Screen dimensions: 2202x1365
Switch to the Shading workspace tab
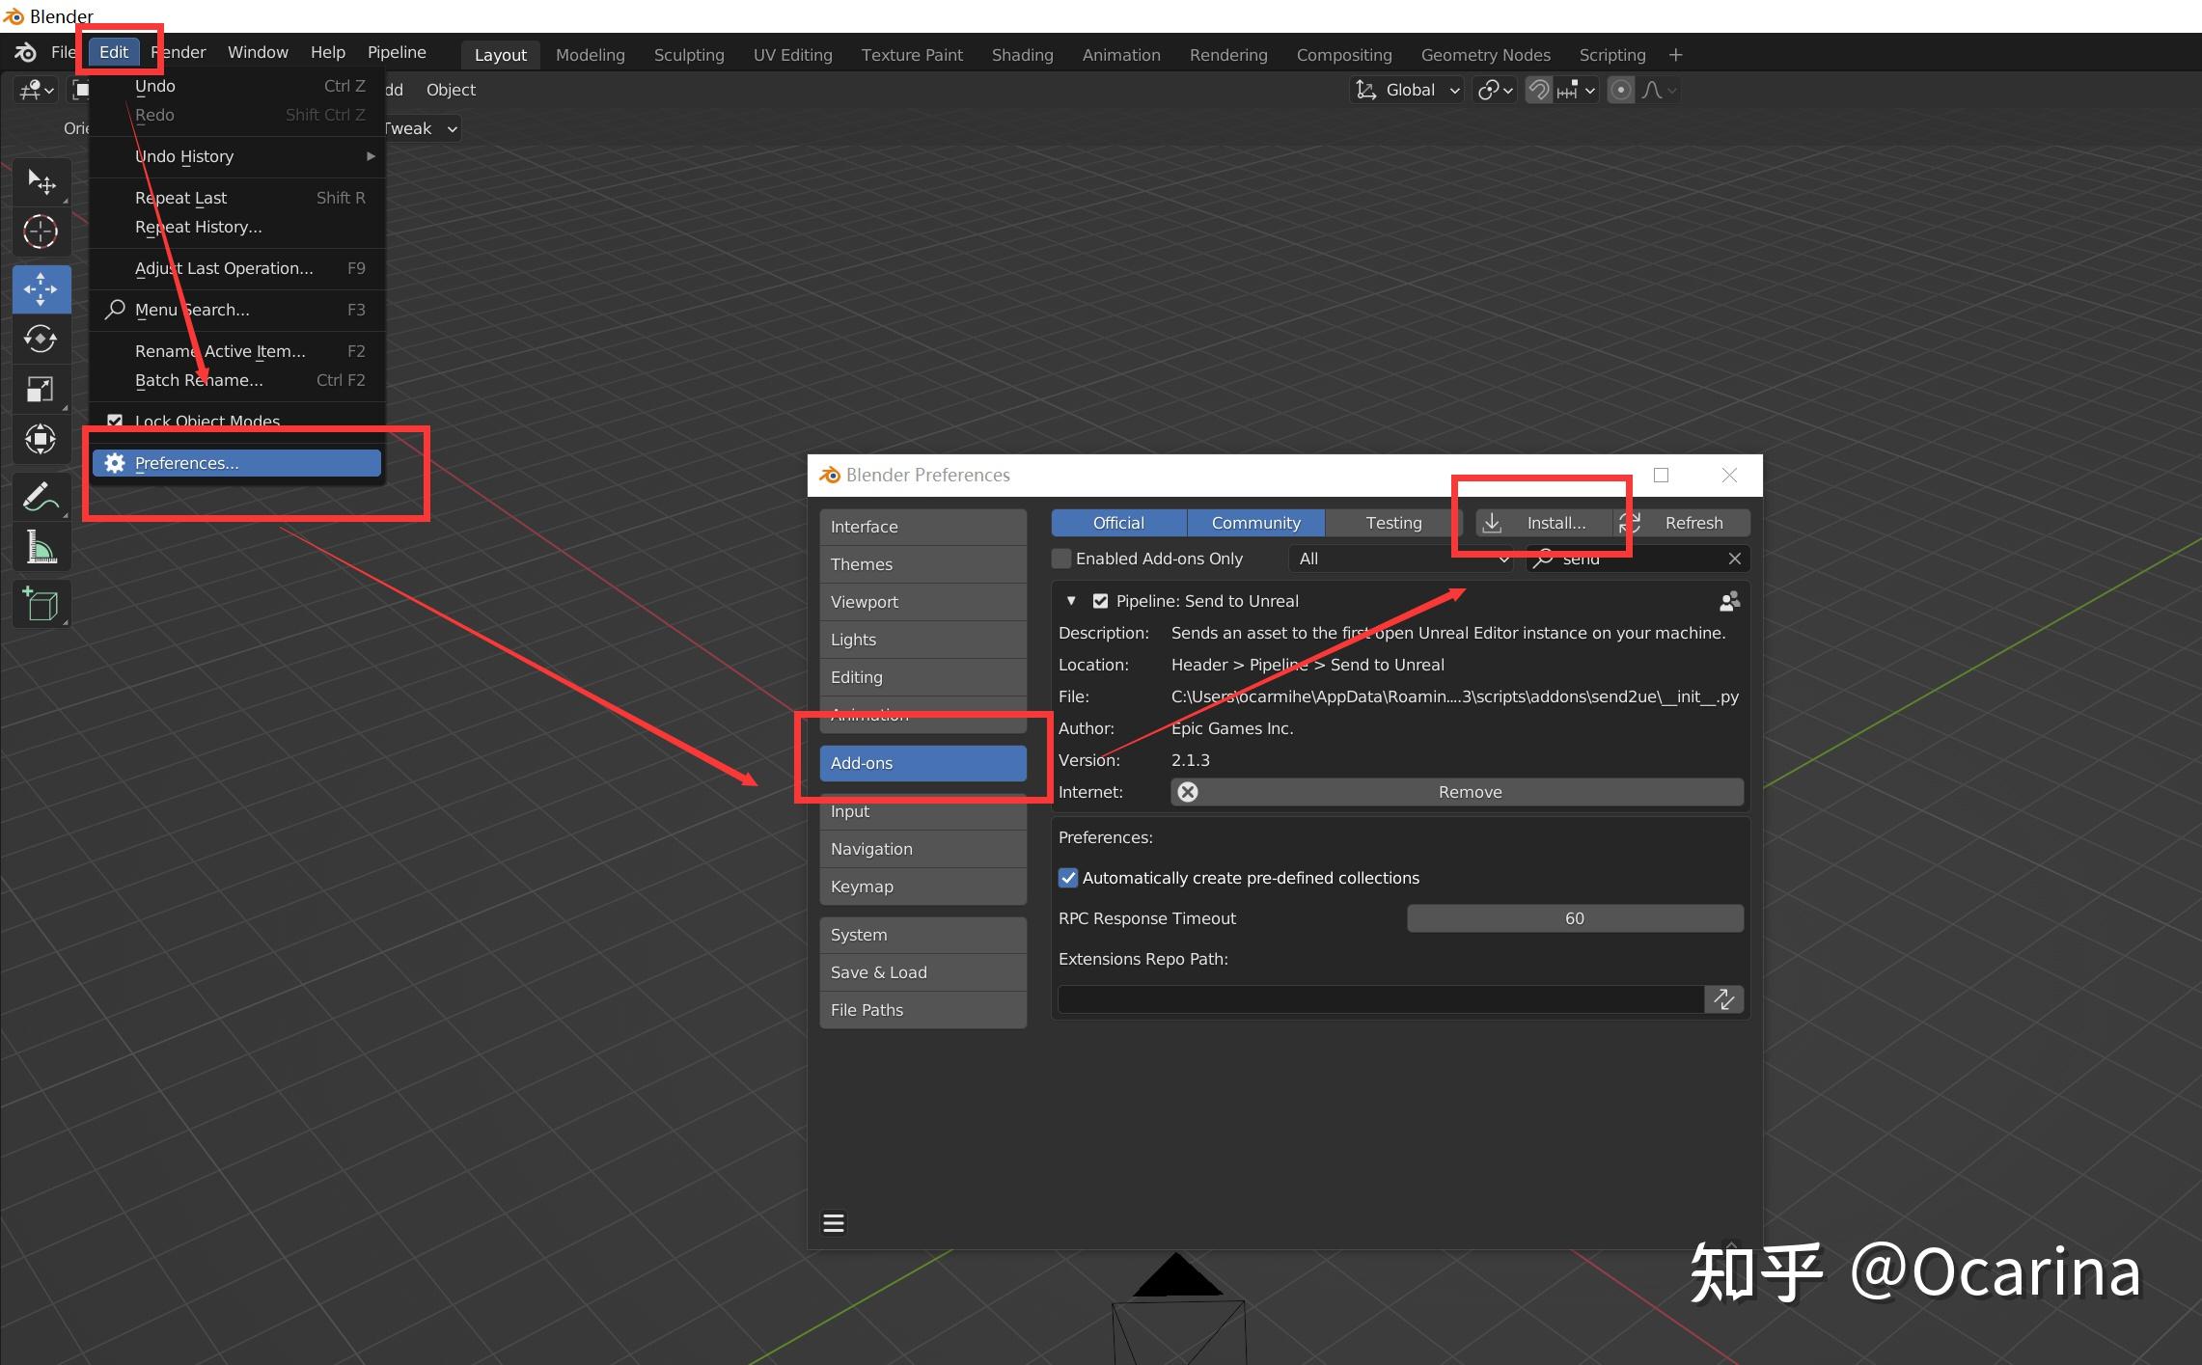tap(1022, 54)
